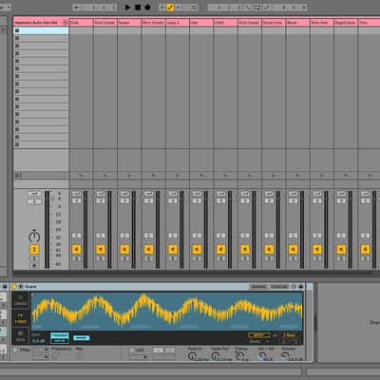This screenshot has width=380, height=380.
Task: Open the Beats warp mode dropdown
Action: click(x=259, y=341)
